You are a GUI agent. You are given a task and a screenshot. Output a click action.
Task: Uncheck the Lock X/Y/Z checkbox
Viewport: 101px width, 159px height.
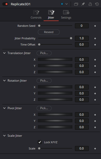point(40,142)
